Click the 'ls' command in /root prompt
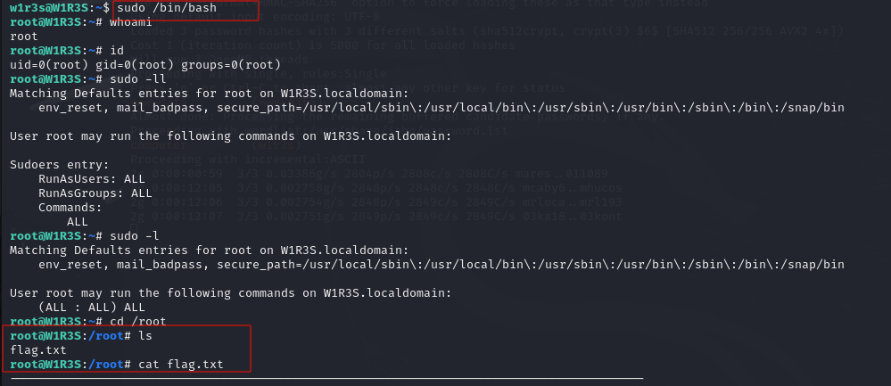The width and height of the screenshot is (891, 386). (145, 335)
